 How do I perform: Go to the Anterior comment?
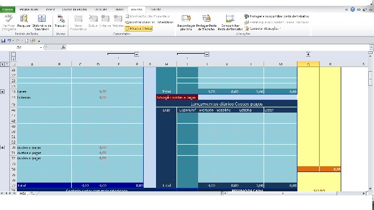[x=105, y=21]
